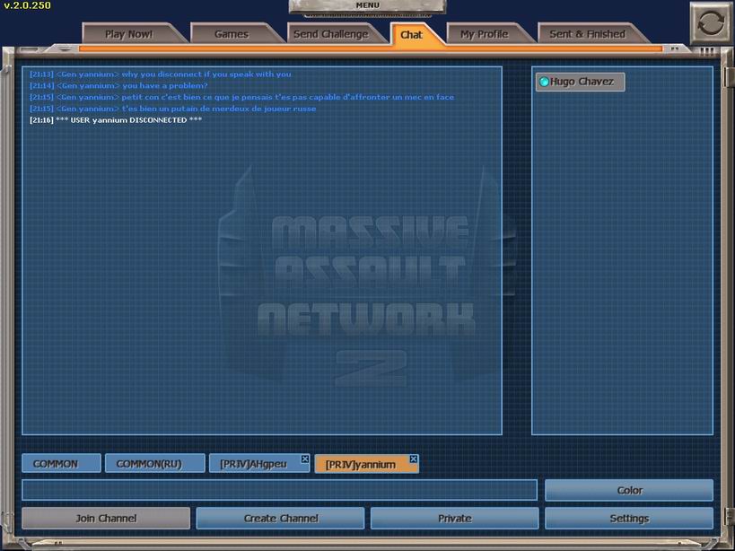The width and height of the screenshot is (735, 551).
Task: Open the Color chooser button
Action: coord(629,490)
